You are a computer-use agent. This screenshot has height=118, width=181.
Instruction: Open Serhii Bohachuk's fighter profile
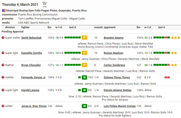click(32, 38)
